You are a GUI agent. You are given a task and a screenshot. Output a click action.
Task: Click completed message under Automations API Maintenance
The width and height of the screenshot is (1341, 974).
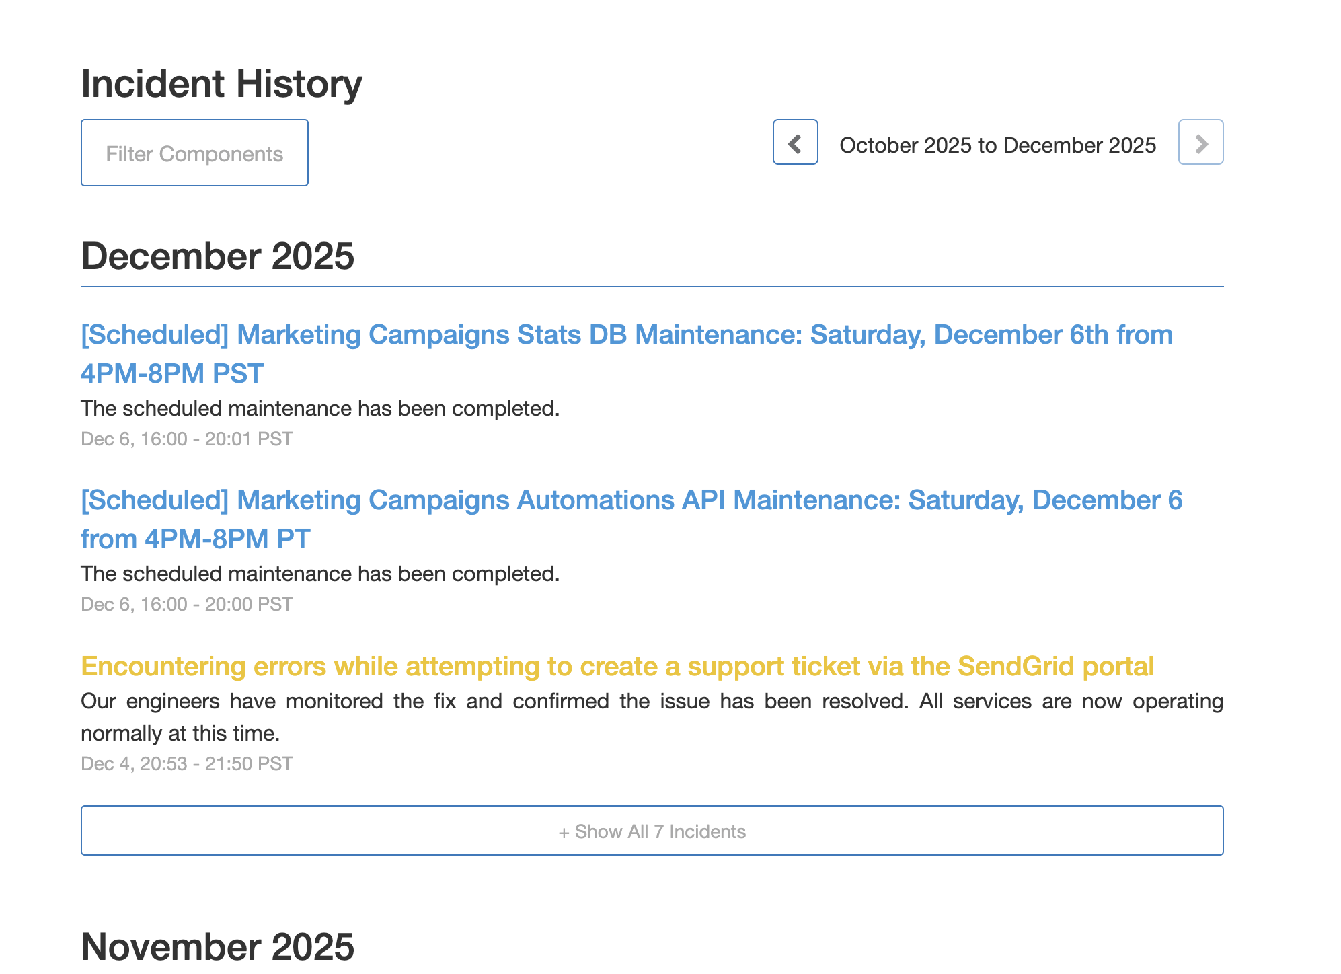coord(319,574)
